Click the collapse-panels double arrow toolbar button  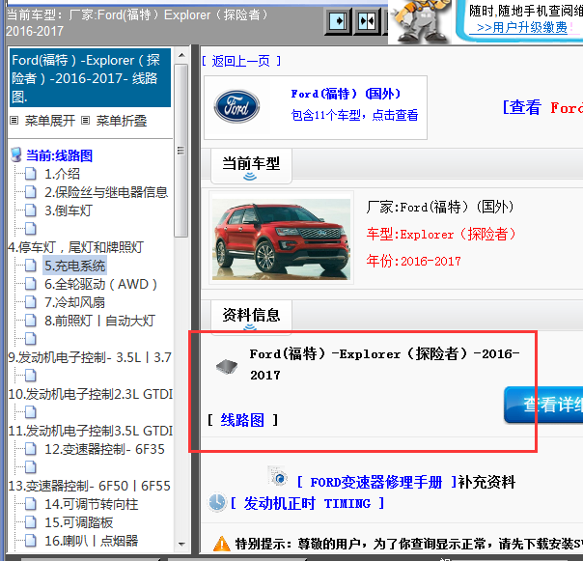pos(367,21)
